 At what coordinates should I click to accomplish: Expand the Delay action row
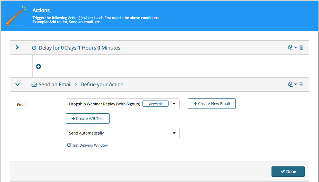point(17,47)
